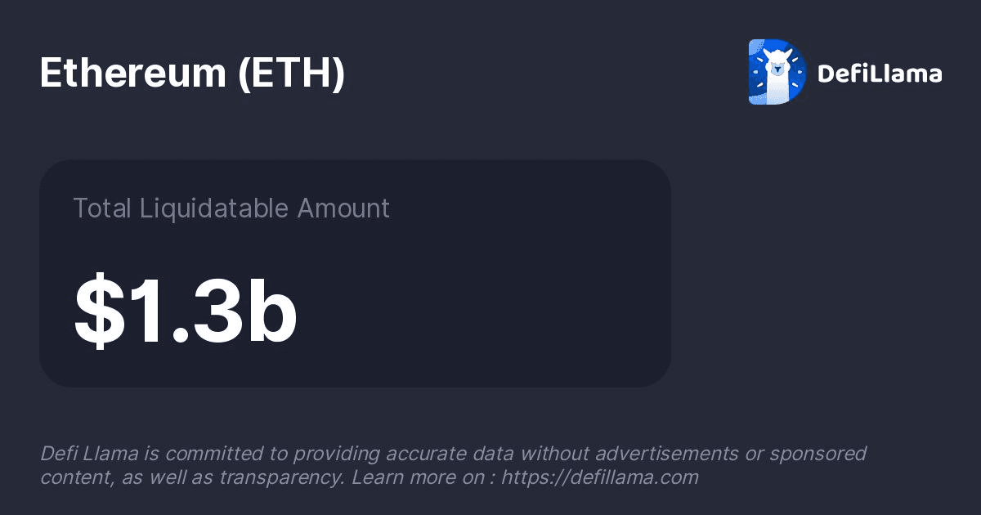Click the b suffix of the amount
The image size is (981, 515).
[272, 312]
